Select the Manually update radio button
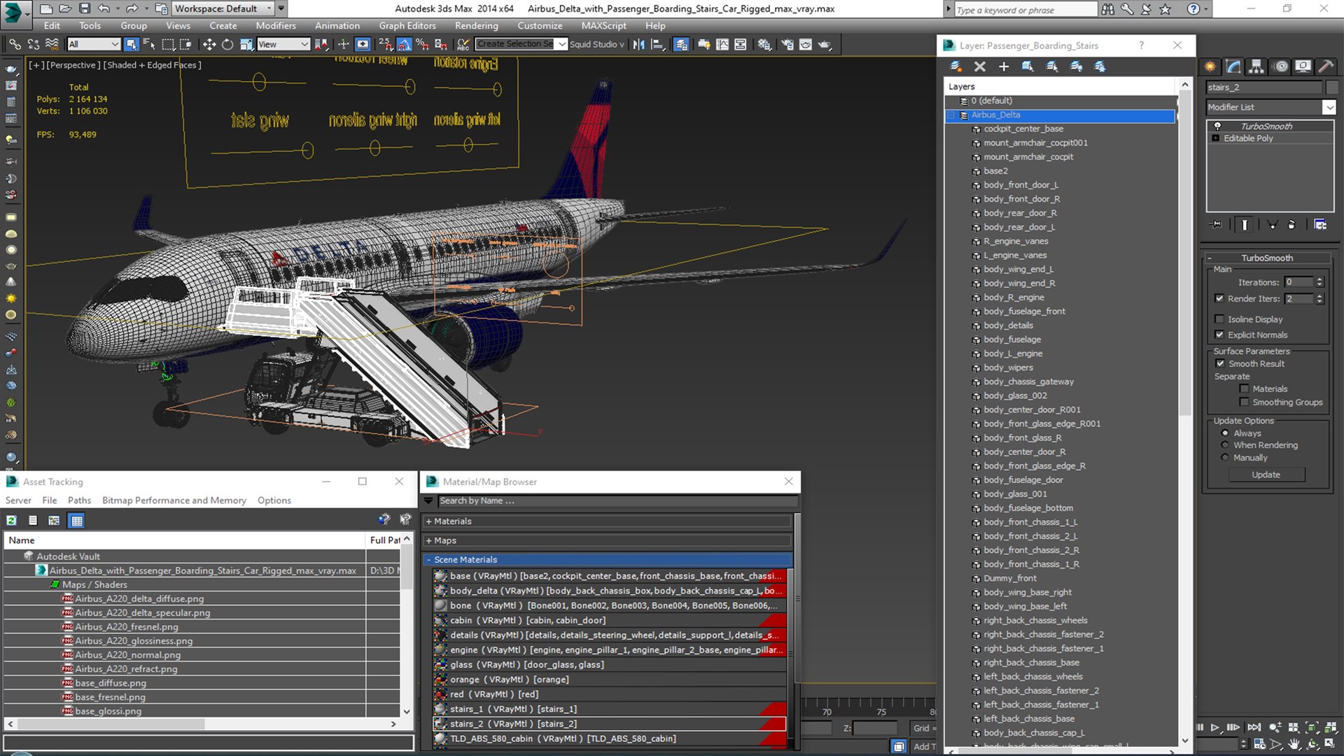The image size is (1344, 756). pyautogui.click(x=1224, y=458)
